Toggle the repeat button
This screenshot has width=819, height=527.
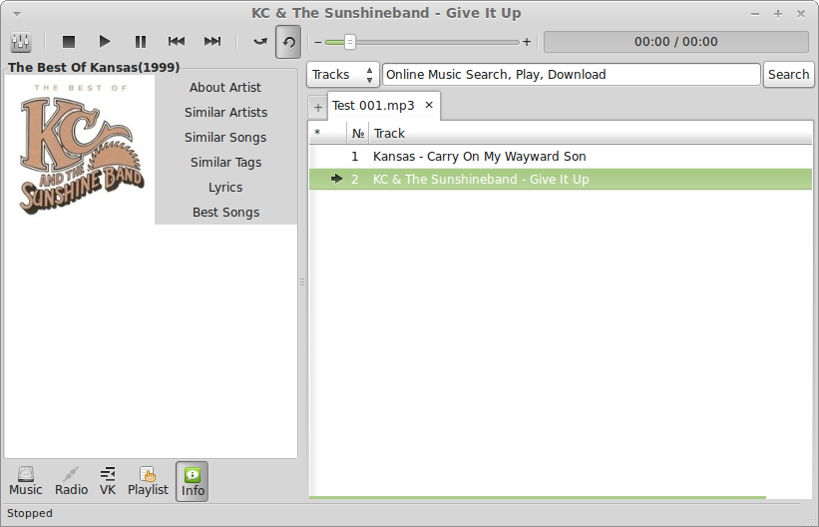288,42
